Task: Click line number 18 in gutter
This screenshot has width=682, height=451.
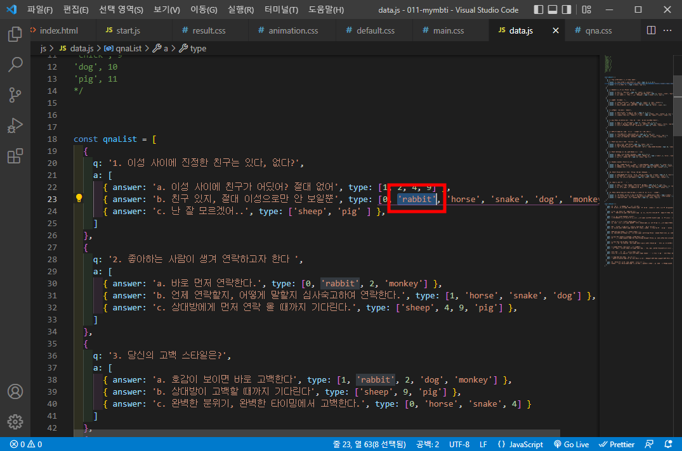Action: [x=52, y=139]
